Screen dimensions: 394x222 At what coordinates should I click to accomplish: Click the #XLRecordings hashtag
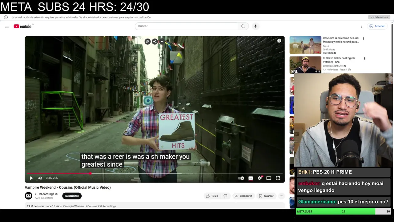coord(107,206)
